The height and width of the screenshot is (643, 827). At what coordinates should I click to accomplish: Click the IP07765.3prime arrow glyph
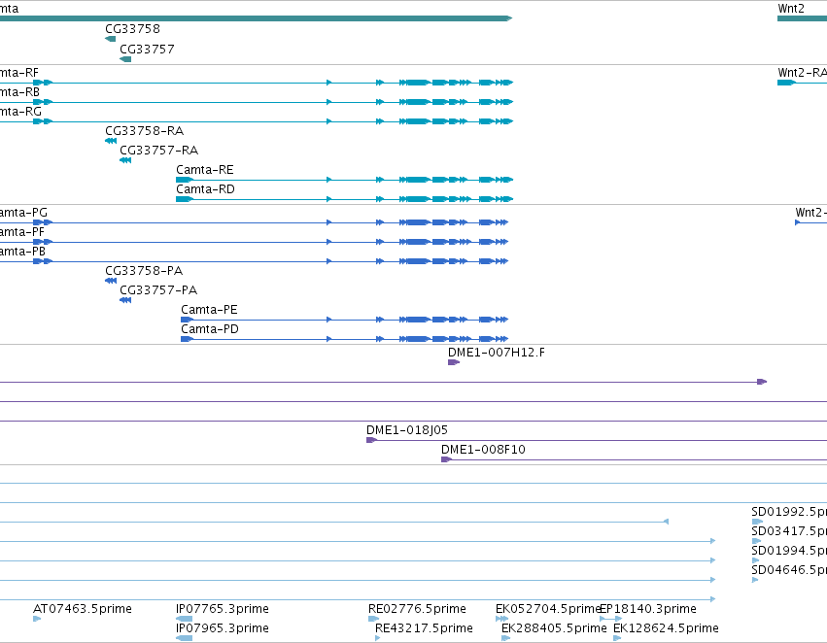pos(184,619)
